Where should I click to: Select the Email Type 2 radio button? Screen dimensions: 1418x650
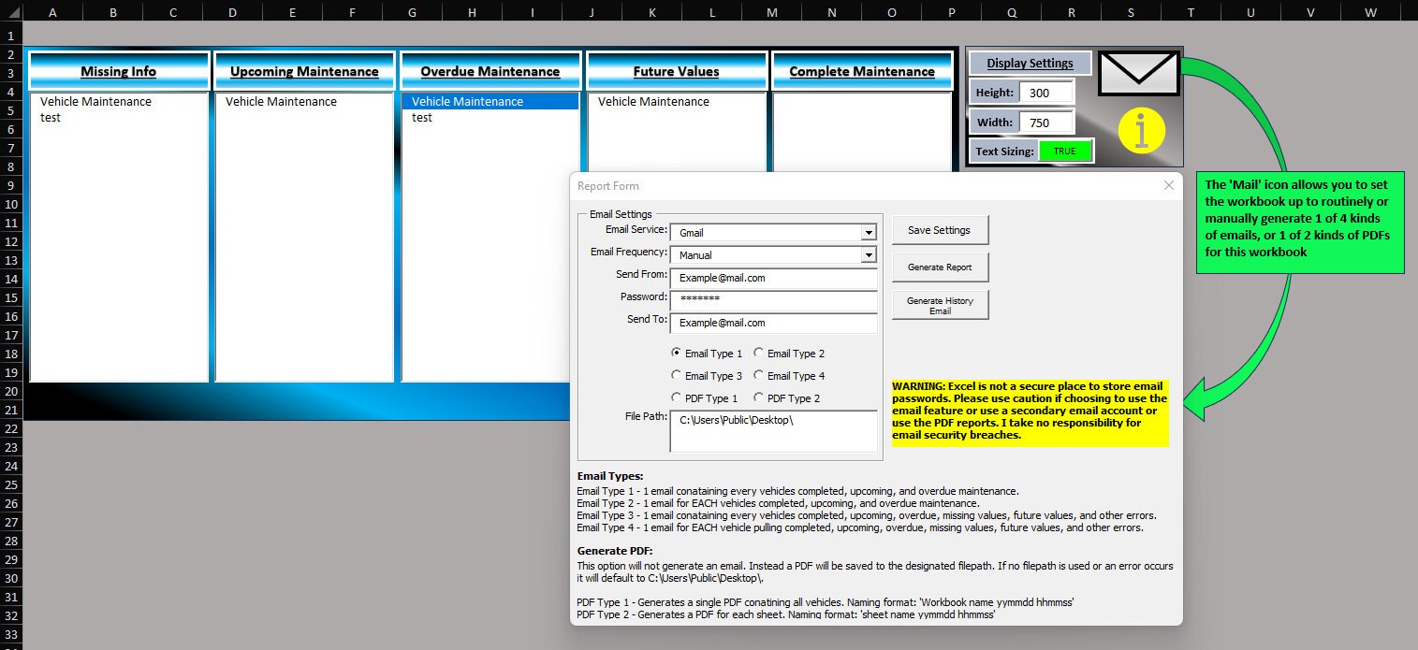pyautogui.click(x=758, y=353)
